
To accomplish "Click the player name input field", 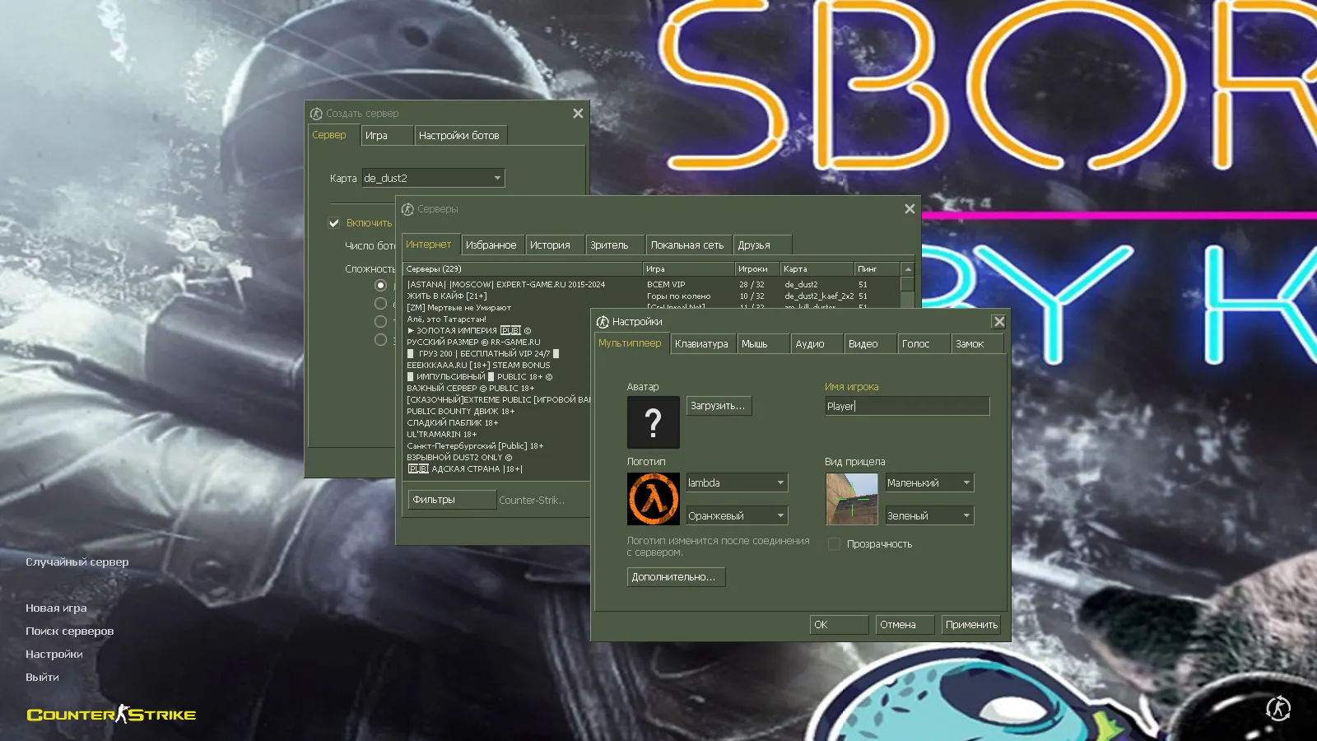I will tap(906, 406).
